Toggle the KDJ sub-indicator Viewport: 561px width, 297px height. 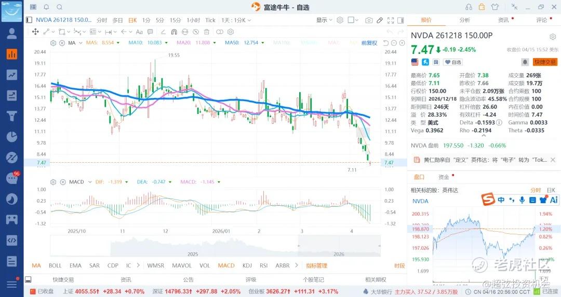click(247, 265)
